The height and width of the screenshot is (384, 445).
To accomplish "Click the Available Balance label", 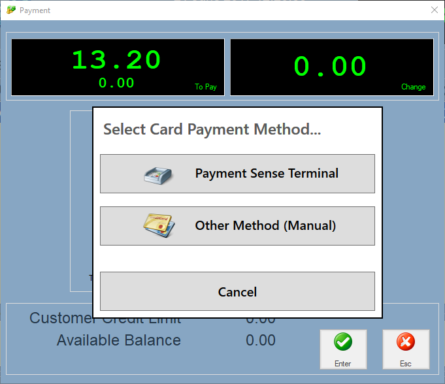I will click(118, 340).
